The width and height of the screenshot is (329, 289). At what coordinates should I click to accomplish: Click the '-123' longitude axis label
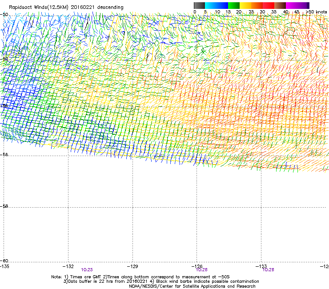pyautogui.click(x=261, y=266)
